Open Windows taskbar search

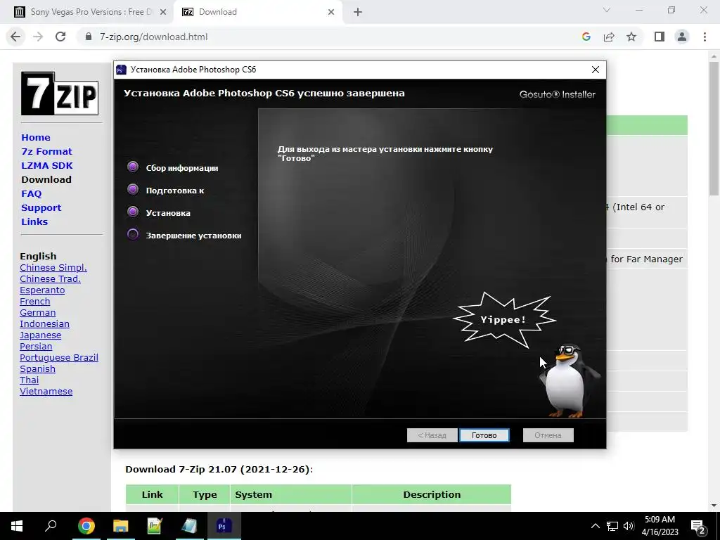click(x=51, y=526)
